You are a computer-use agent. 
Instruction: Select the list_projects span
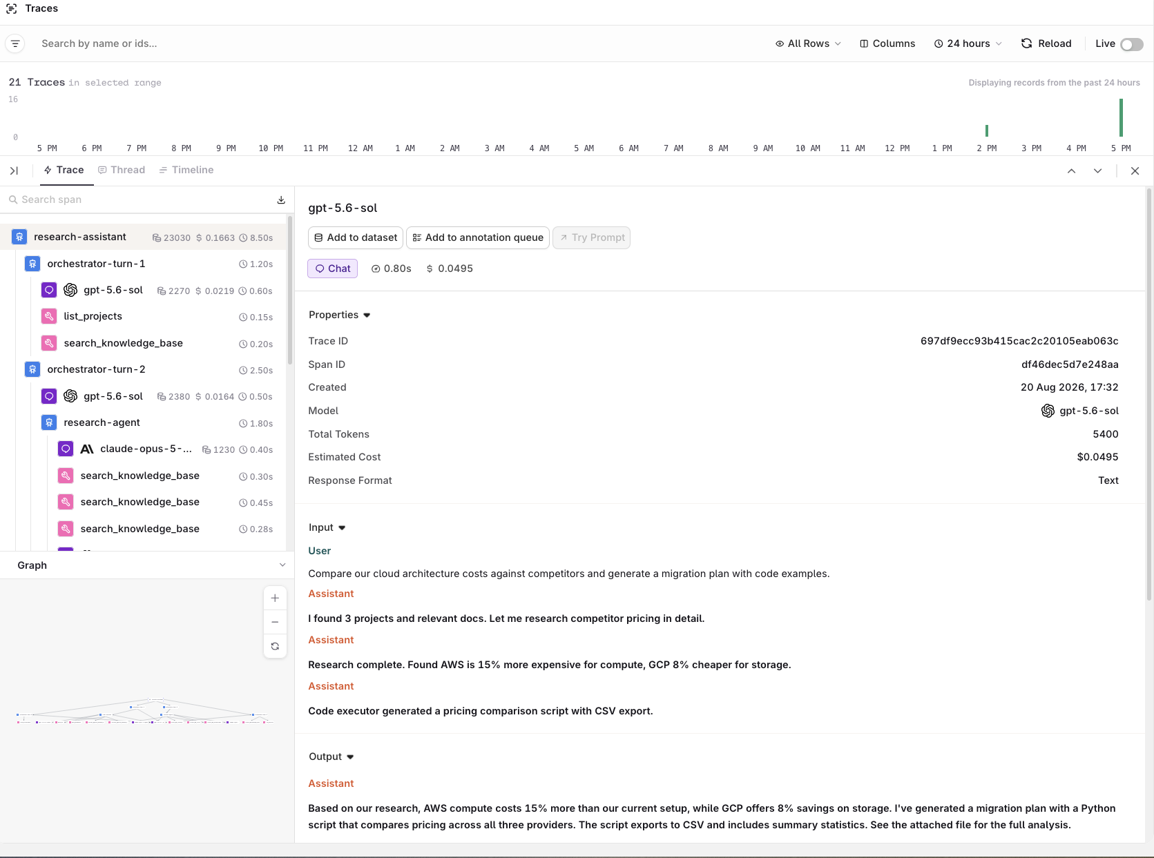(x=143, y=316)
